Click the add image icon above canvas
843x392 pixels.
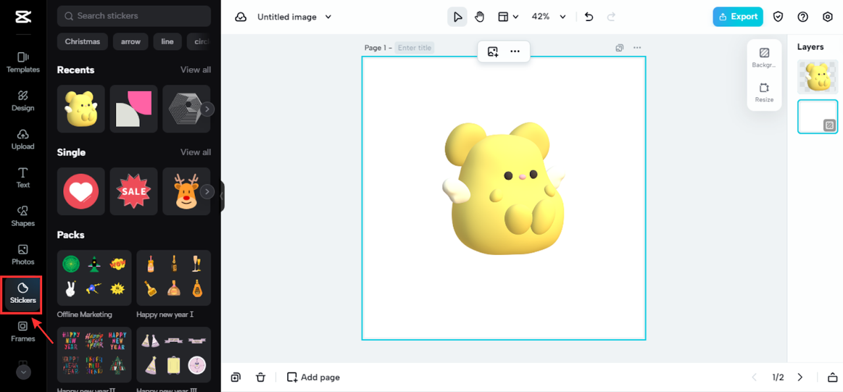(493, 51)
